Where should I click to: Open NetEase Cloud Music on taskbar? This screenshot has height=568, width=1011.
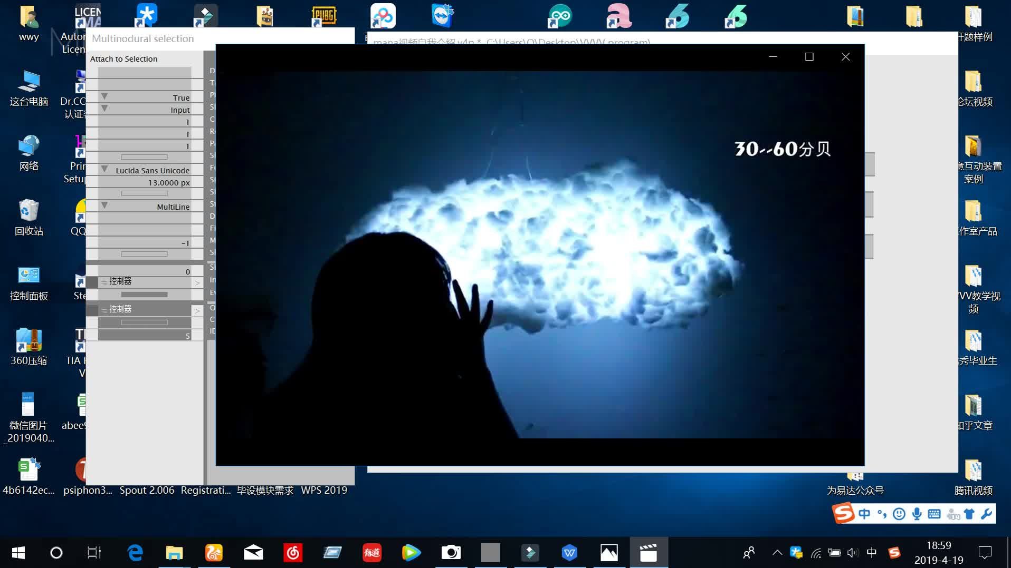[x=293, y=553]
